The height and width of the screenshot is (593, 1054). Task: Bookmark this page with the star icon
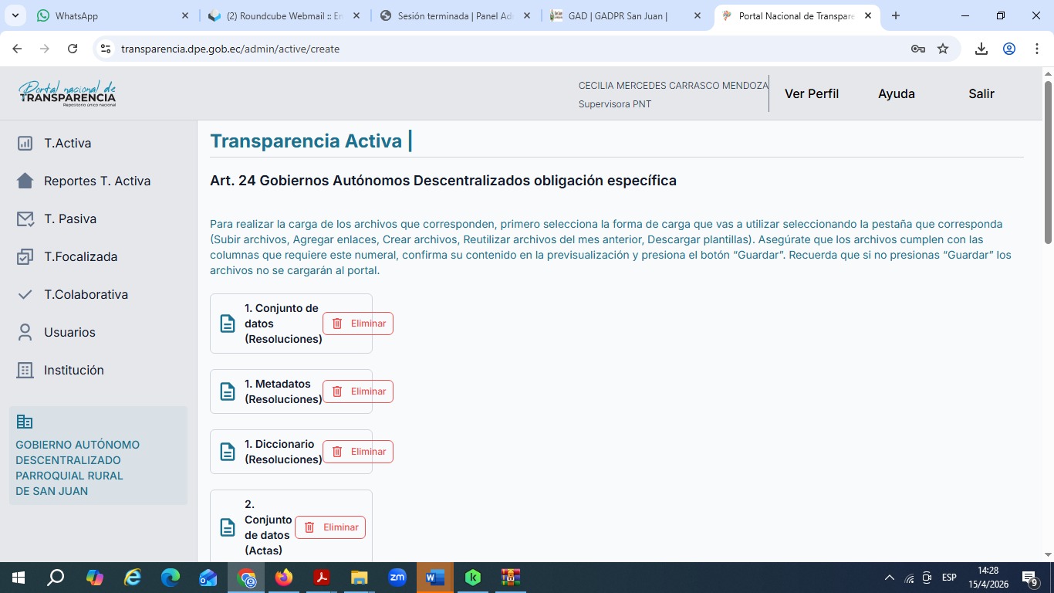point(943,49)
